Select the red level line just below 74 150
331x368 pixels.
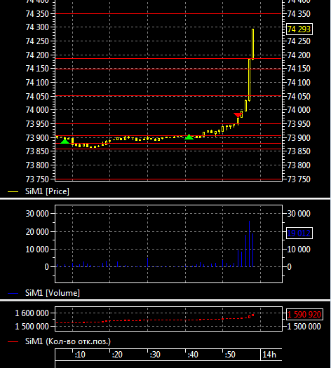[x=168, y=69]
